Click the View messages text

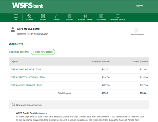137,34
